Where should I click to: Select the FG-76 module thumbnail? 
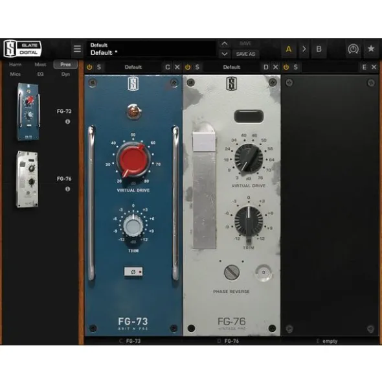pyautogui.click(x=27, y=180)
